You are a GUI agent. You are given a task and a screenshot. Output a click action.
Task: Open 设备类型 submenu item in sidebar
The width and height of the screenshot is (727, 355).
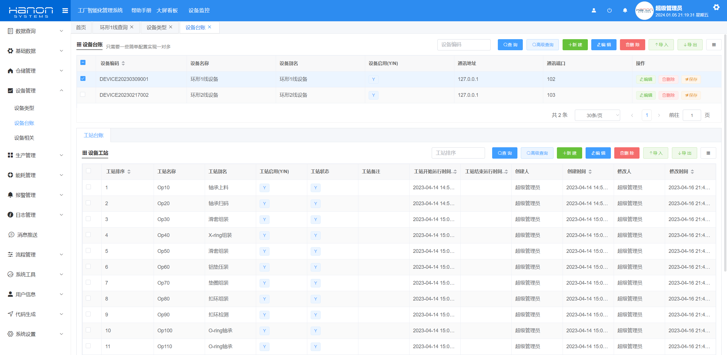click(x=24, y=108)
